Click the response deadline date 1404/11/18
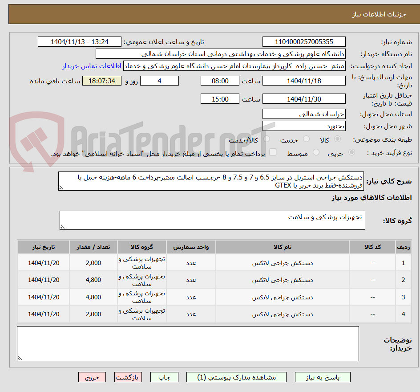420x392 pixels. click(x=304, y=81)
